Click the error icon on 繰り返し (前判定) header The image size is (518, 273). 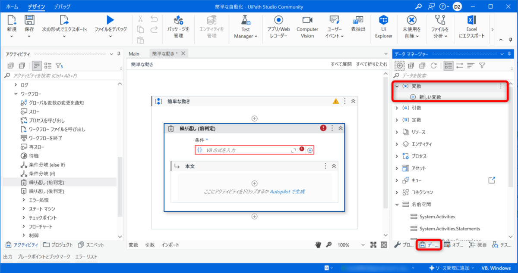click(323, 128)
